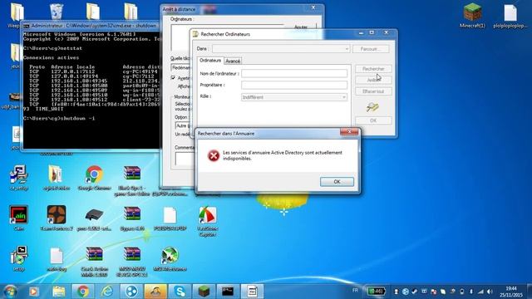Close the Rechercher dans l'Annuaire error dialog

click(x=349, y=132)
